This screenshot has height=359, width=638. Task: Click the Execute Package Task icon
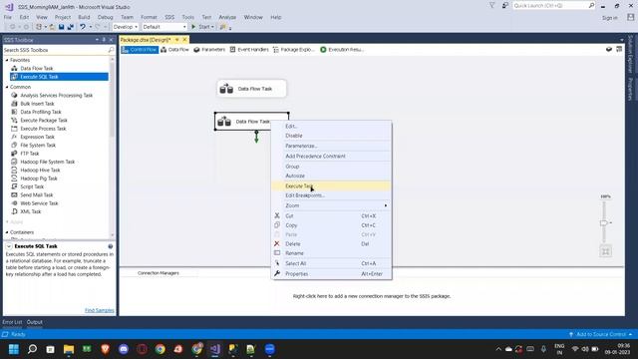click(x=14, y=120)
